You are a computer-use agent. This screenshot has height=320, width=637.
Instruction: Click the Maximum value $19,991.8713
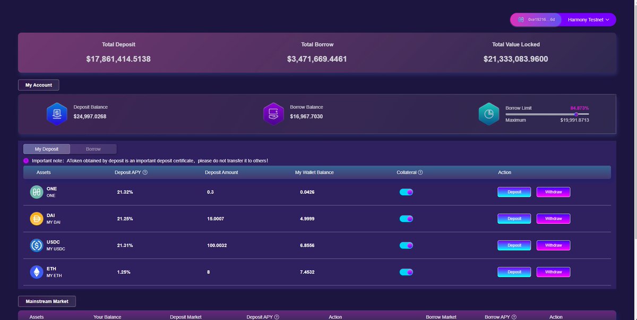coord(574,120)
